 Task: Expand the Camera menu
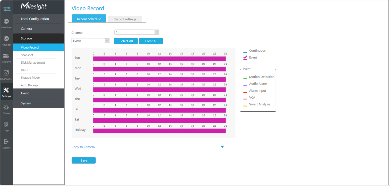[39, 29]
